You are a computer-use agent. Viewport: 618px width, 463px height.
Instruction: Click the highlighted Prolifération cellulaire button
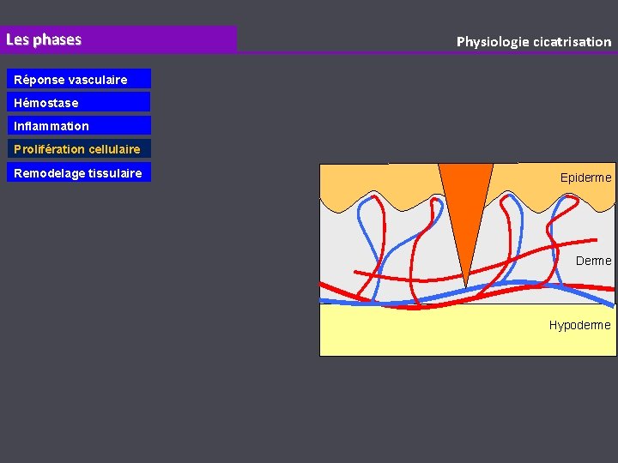79,148
